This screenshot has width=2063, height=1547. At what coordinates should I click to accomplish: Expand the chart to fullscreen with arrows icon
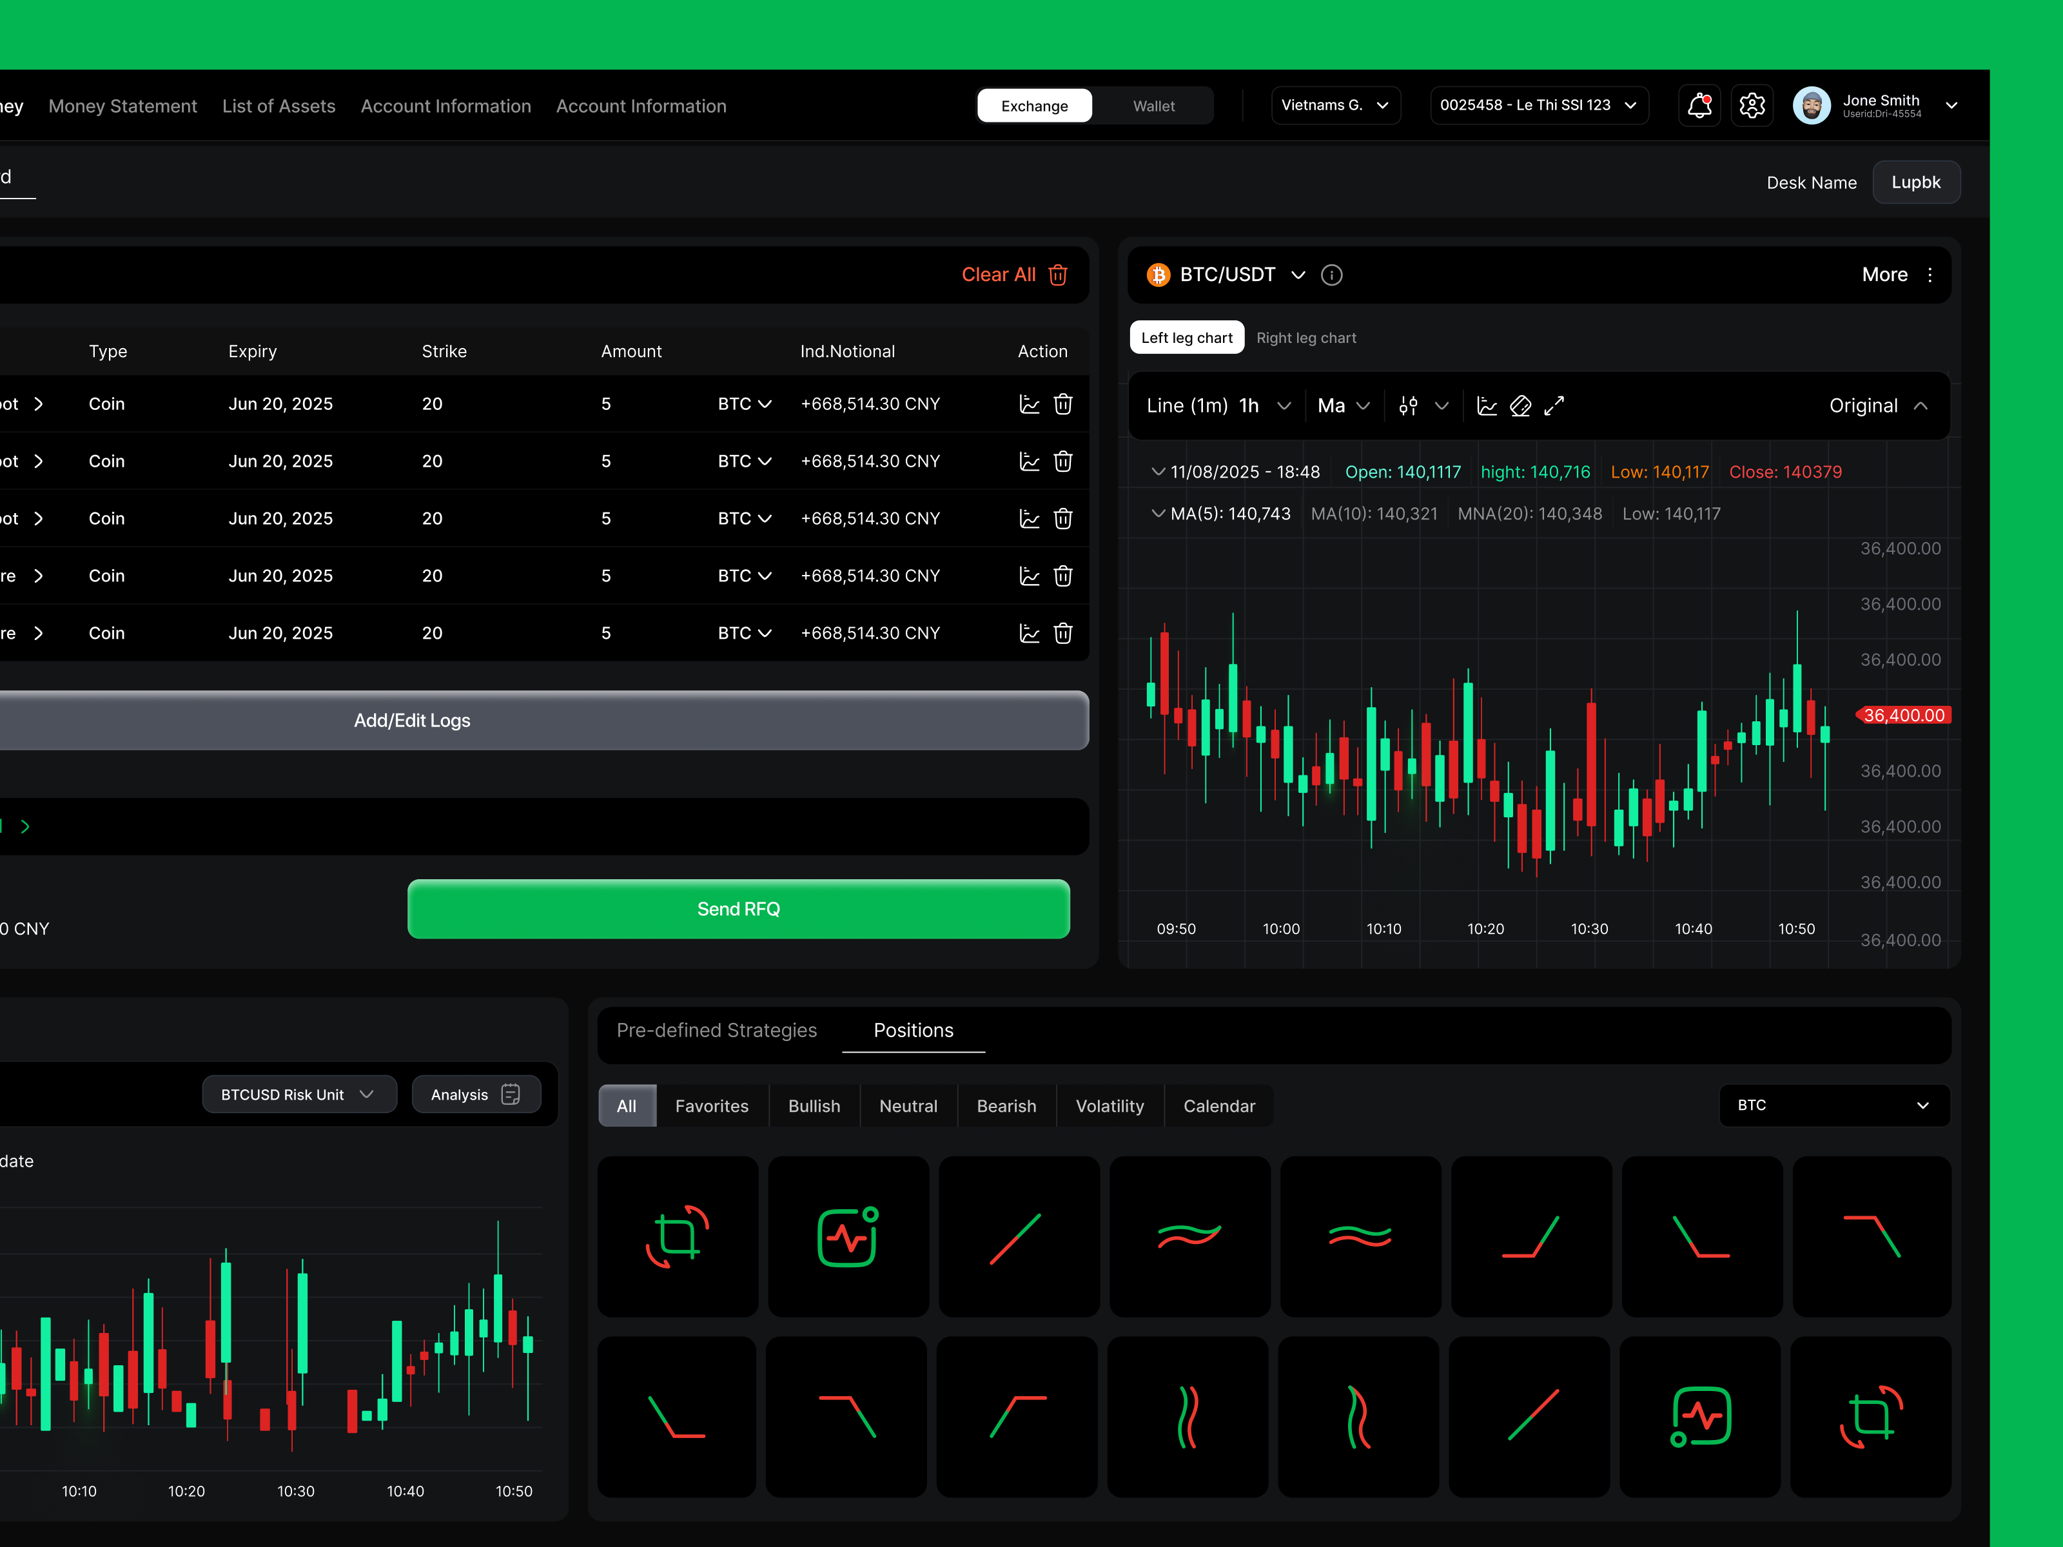(1554, 405)
